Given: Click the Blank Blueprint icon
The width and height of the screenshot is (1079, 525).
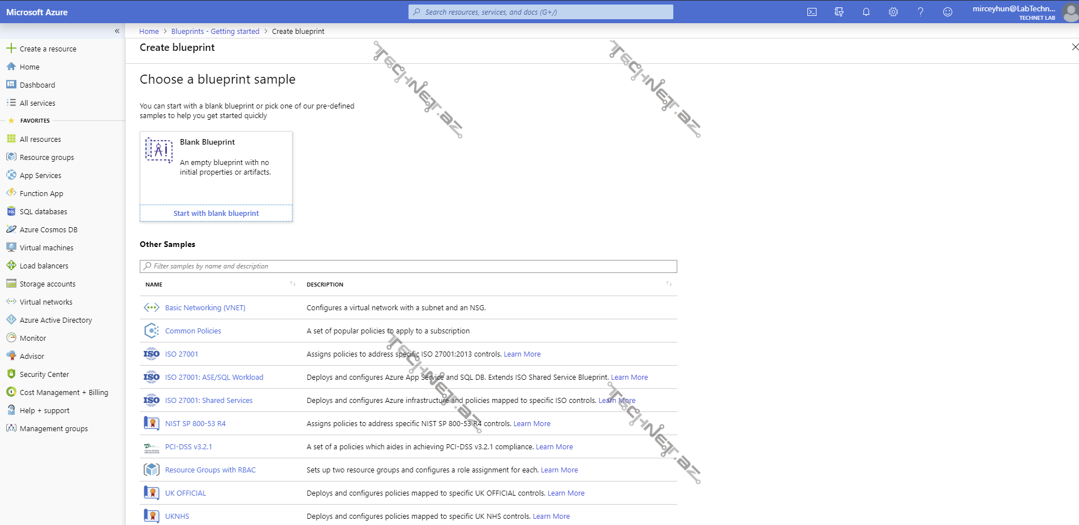Looking at the screenshot, I should [x=159, y=150].
